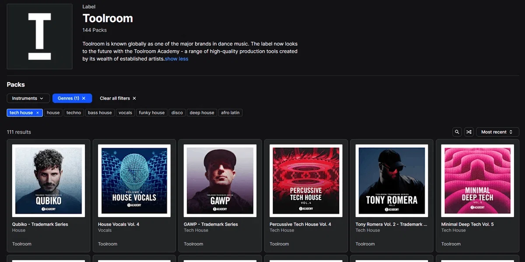Select the disco genre tag
525x262 pixels.
tap(177, 113)
